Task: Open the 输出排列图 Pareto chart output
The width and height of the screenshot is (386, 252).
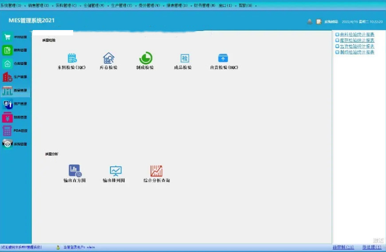Action: (114, 174)
